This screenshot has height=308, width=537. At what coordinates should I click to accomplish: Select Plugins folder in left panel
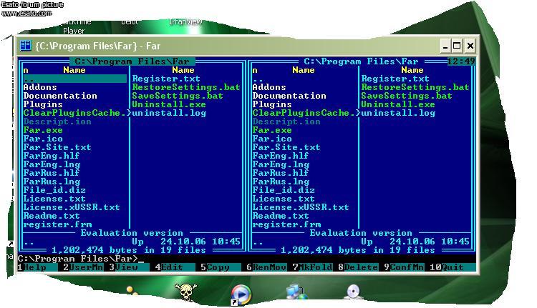43,104
